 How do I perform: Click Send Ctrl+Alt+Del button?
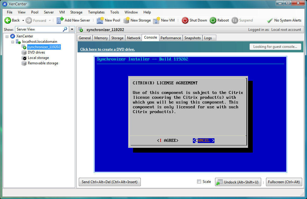point(110,182)
